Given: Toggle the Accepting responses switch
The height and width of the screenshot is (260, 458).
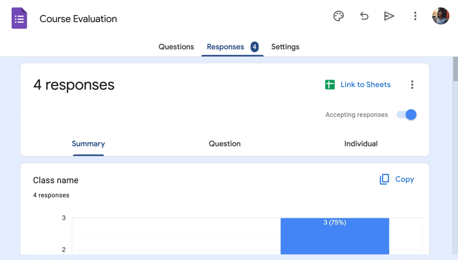Looking at the screenshot, I should pyautogui.click(x=407, y=115).
